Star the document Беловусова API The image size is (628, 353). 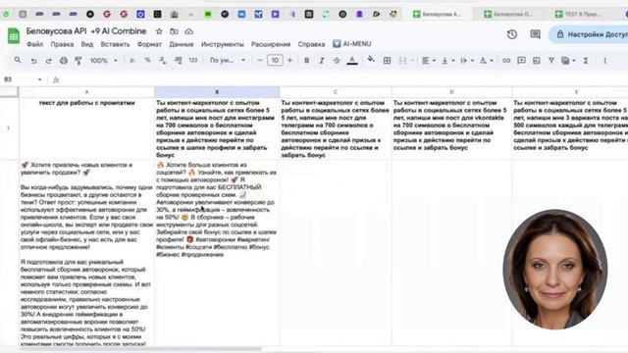coord(159,31)
